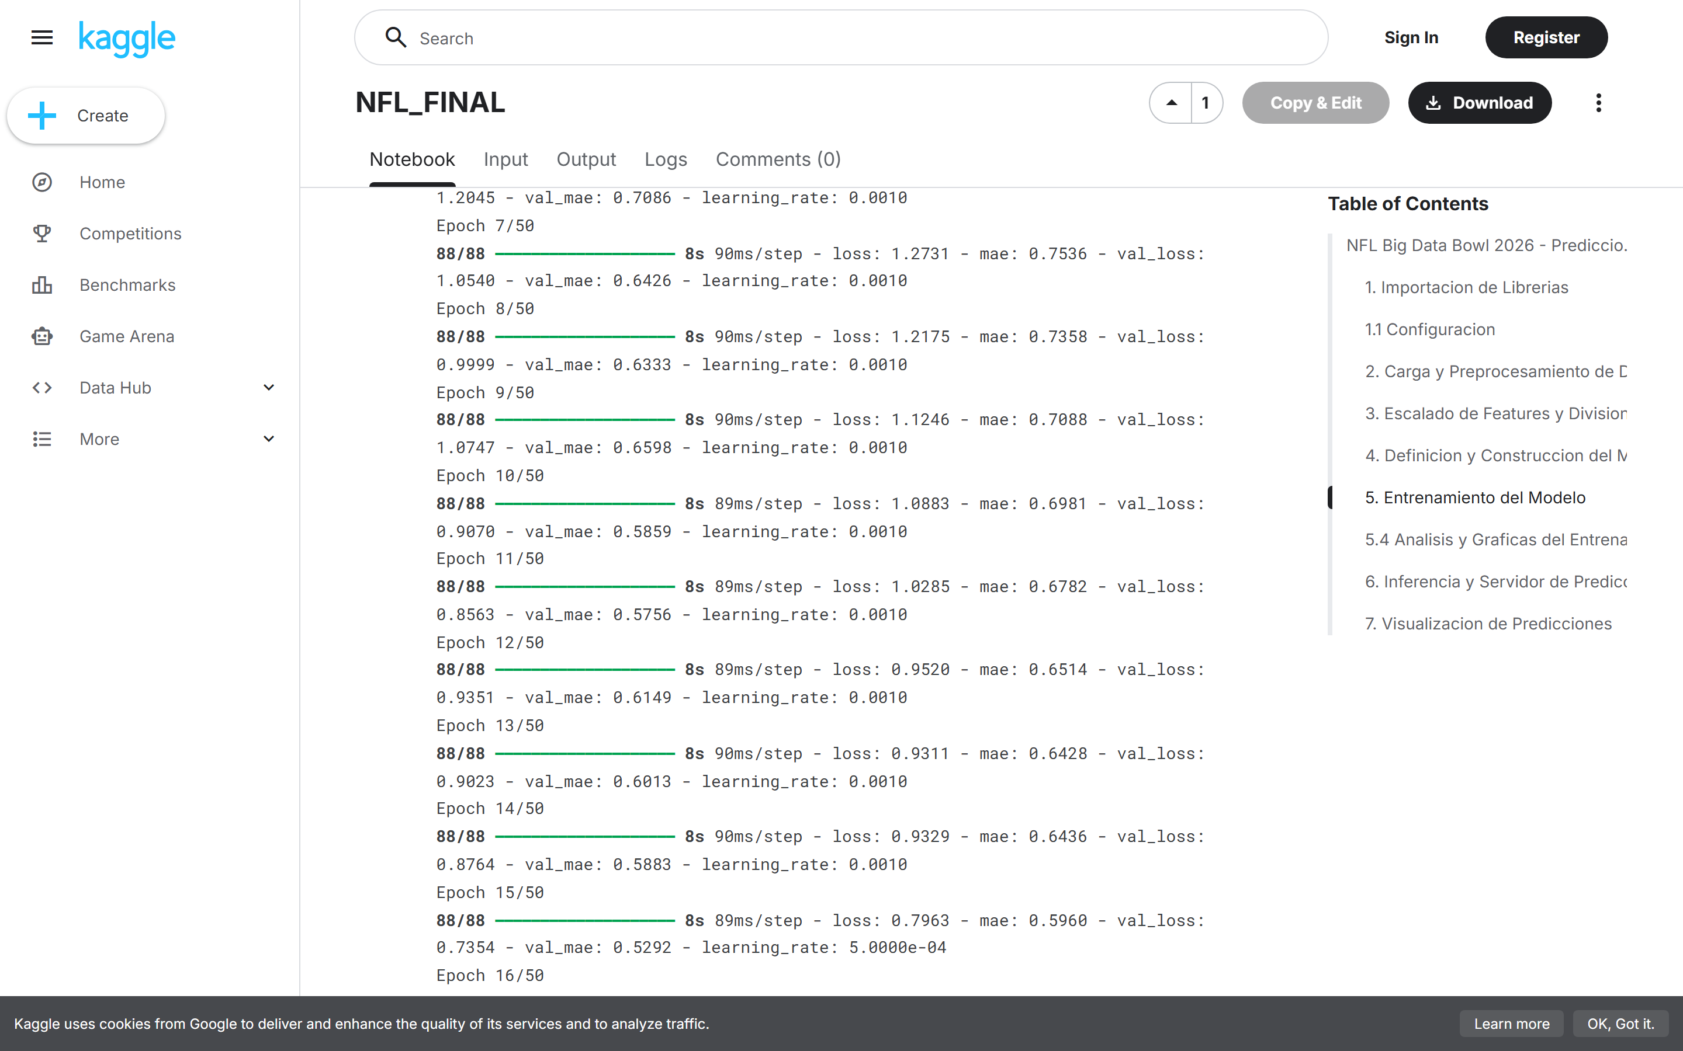1683x1051 pixels.
Task: Click Copy & Edit button
Action: (1315, 103)
